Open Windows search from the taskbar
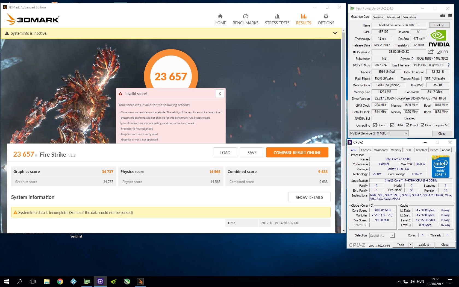The height and width of the screenshot is (287, 459). click(20, 281)
